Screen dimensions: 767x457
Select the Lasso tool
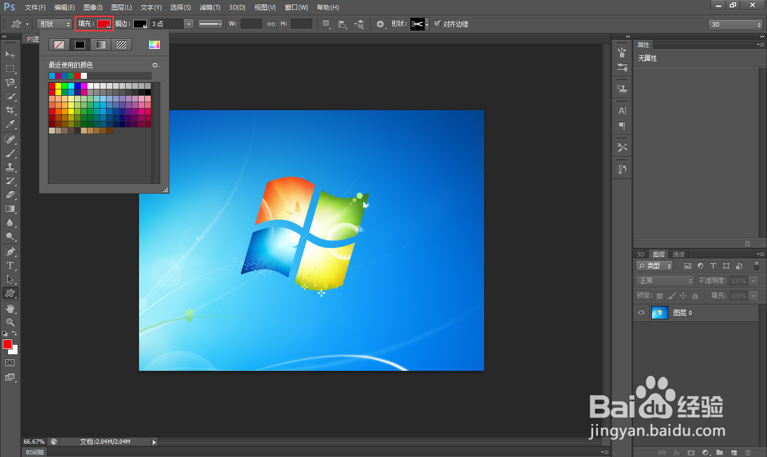pyautogui.click(x=10, y=82)
